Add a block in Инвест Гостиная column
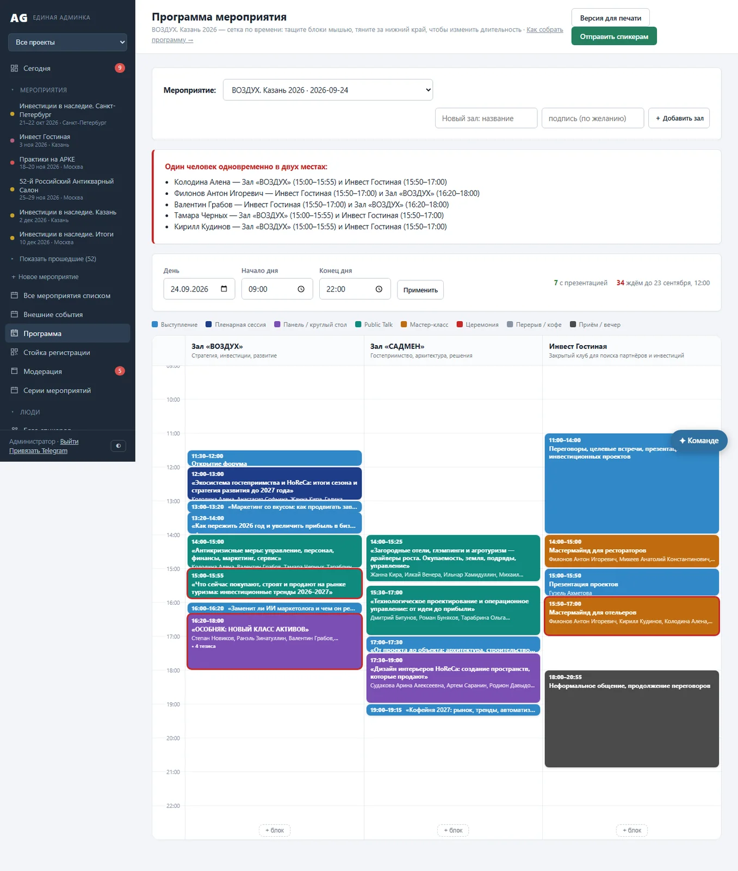Image resolution: width=738 pixels, height=871 pixels. 632,830
